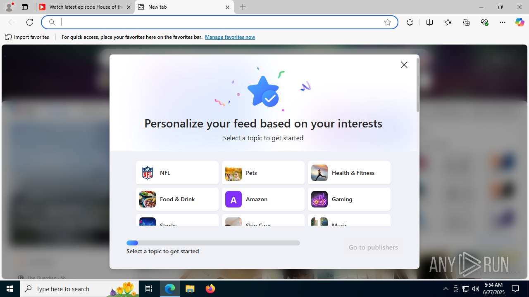
Task: Open the network status tray icon
Action: click(x=466, y=289)
